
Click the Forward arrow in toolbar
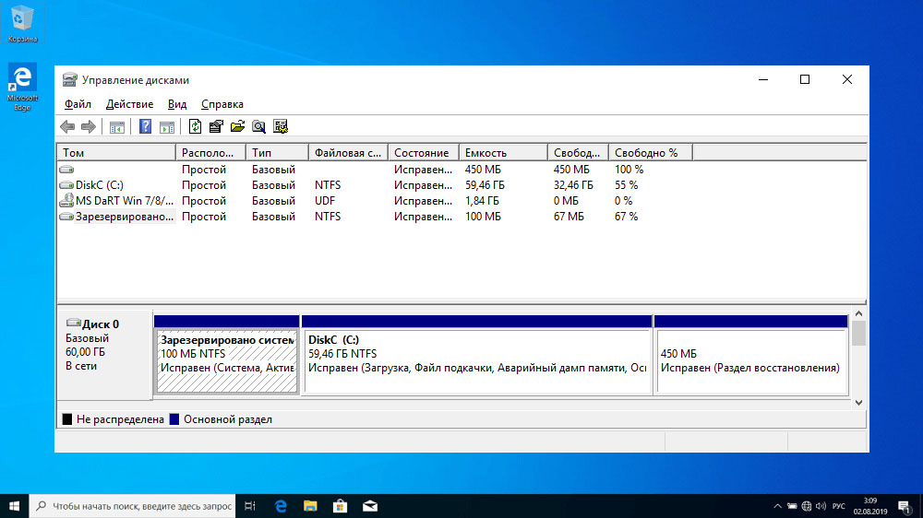click(x=89, y=127)
